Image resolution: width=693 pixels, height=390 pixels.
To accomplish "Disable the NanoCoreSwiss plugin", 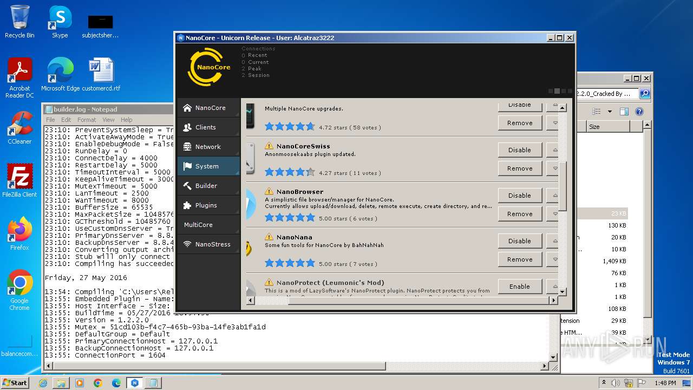I will point(520,150).
